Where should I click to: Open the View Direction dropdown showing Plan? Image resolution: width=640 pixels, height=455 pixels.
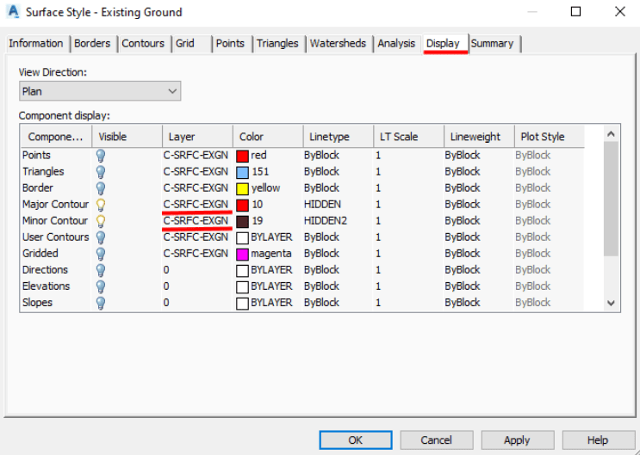point(100,91)
